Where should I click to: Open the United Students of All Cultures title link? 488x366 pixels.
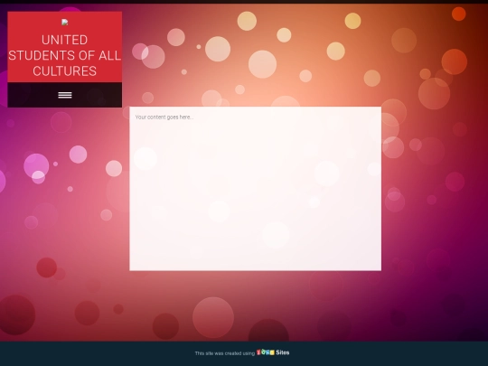[x=65, y=55]
